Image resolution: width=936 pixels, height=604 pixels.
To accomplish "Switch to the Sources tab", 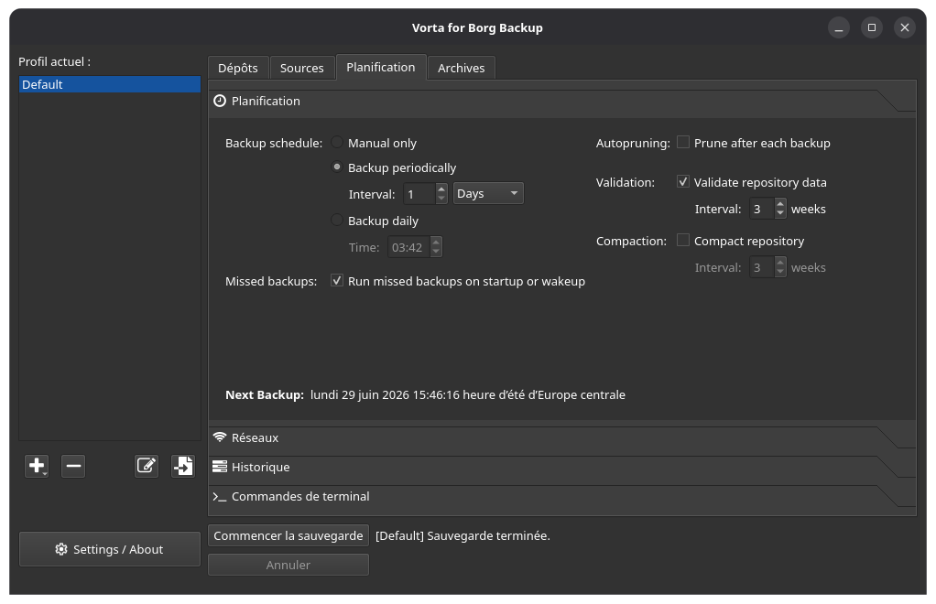I will click(302, 68).
